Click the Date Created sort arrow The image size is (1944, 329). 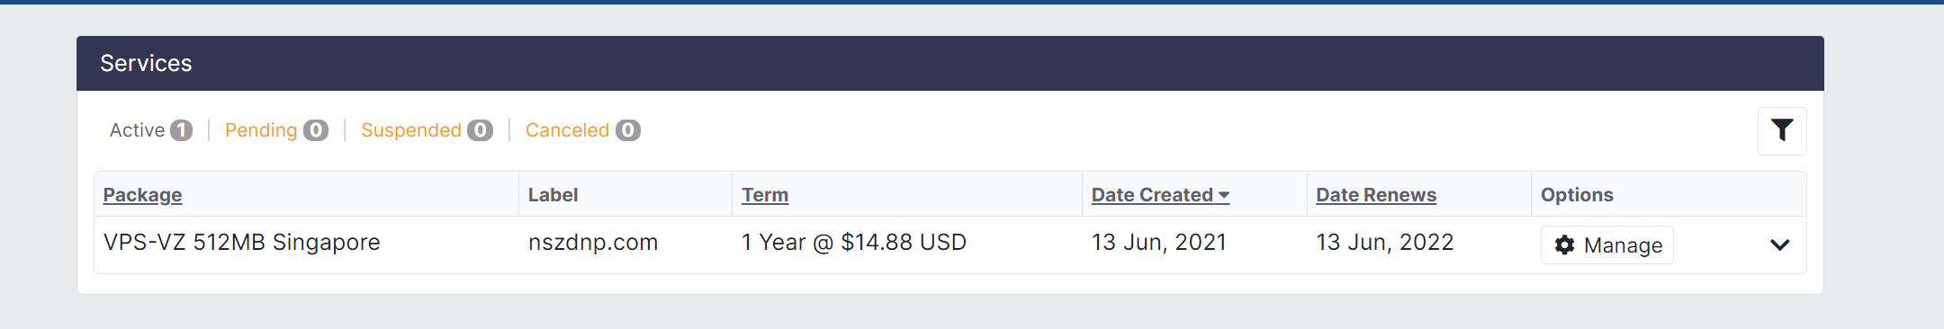pyautogui.click(x=1224, y=196)
